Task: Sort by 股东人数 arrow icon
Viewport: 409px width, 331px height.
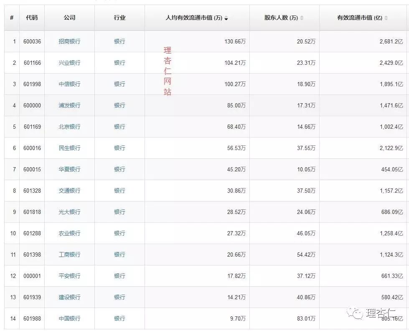Action: tap(302, 18)
